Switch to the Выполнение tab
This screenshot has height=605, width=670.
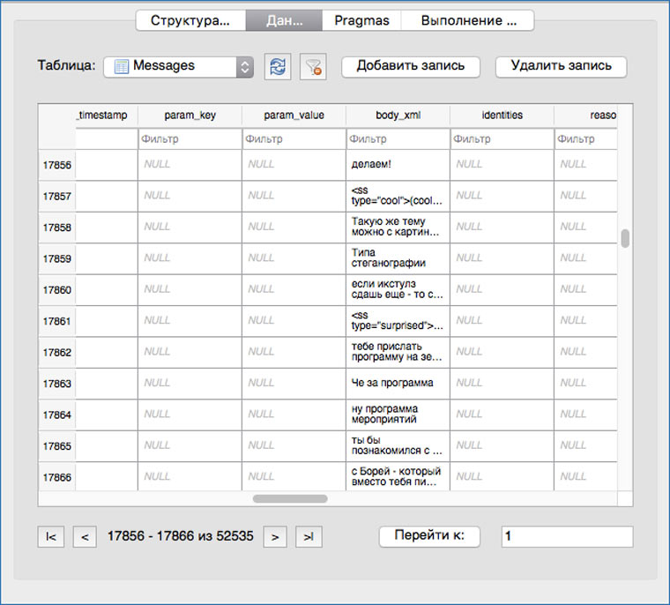(467, 20)
